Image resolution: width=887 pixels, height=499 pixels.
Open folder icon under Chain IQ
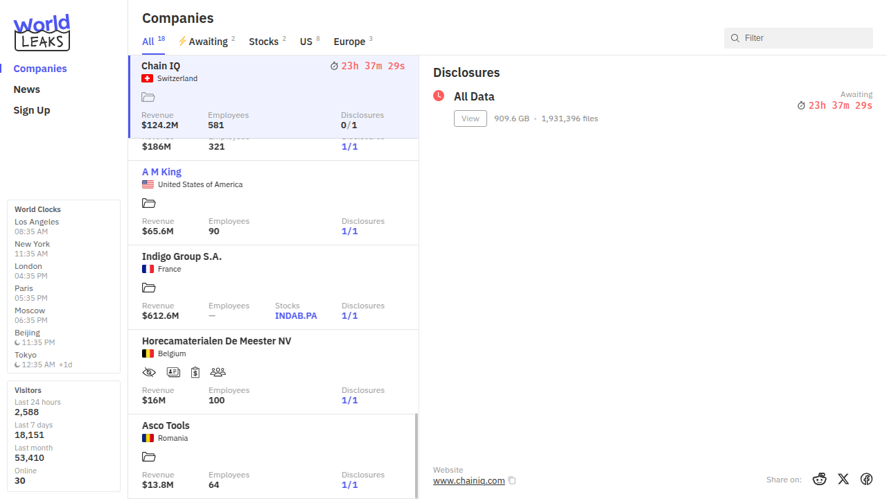click(x=148, y=98)
